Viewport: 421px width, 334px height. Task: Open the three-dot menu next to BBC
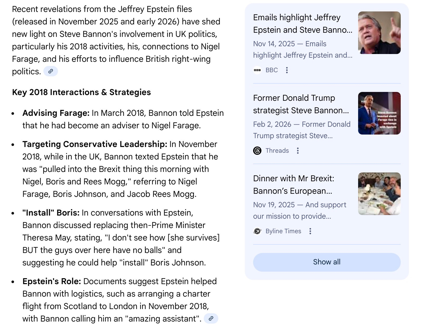pos(287,70)
